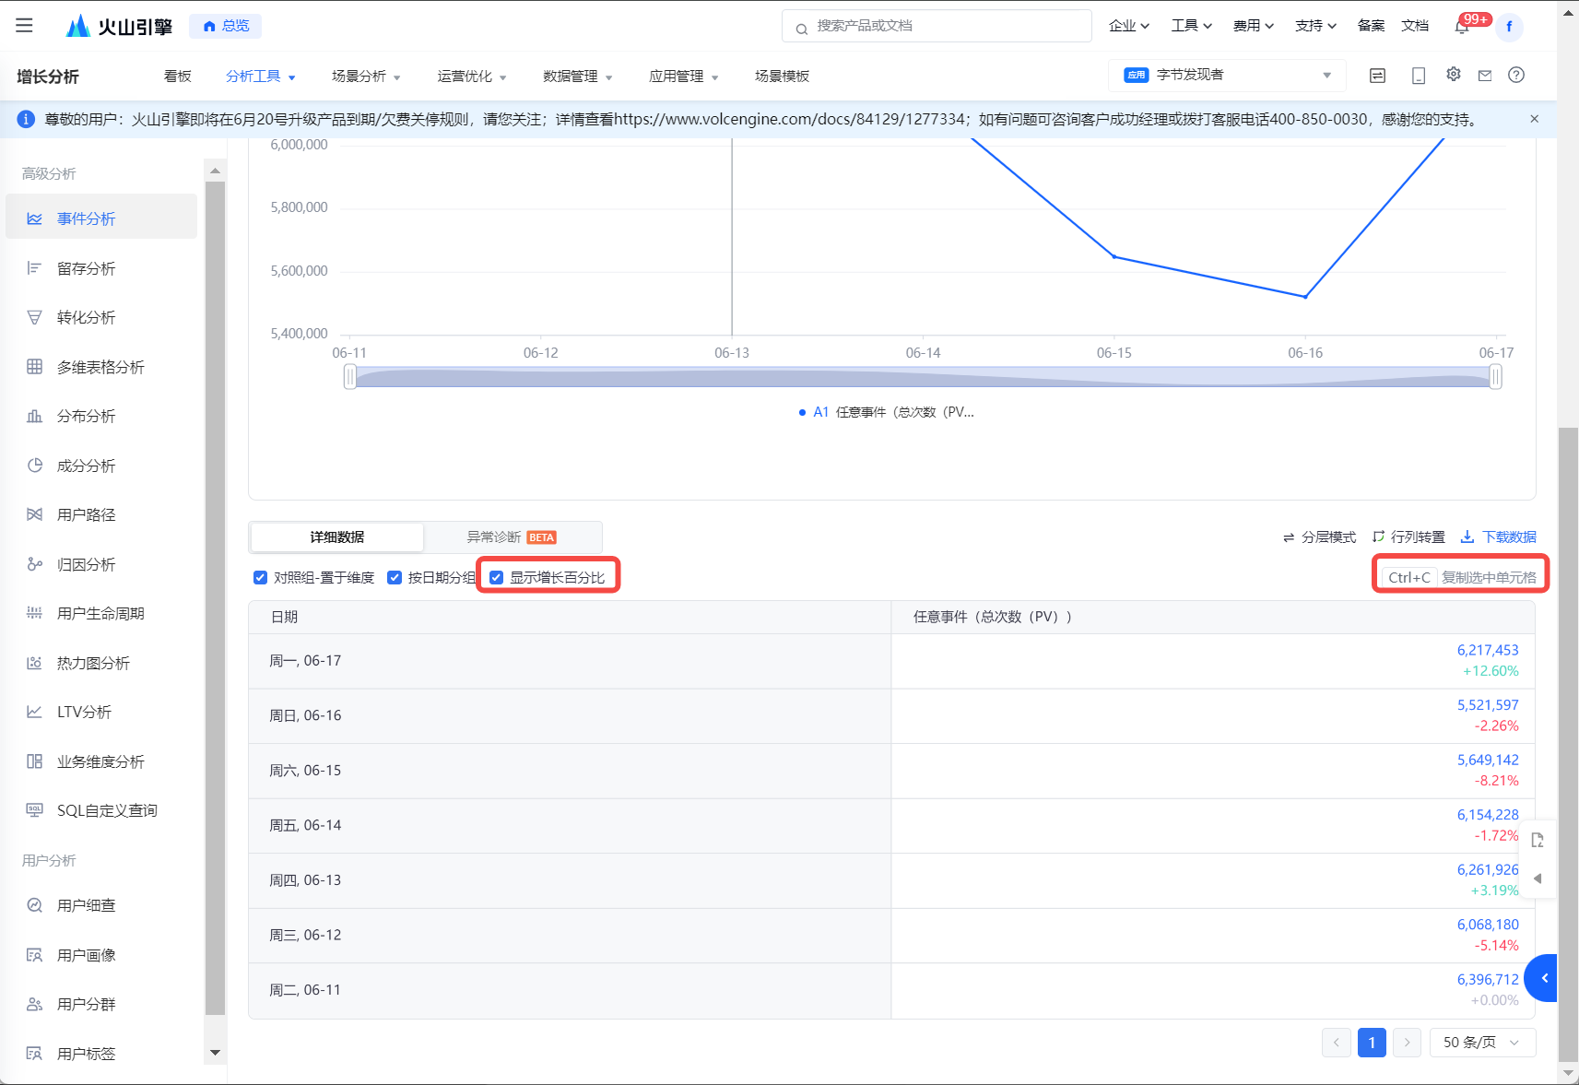Open the 50 条/页 page size dropdown
This screenshot has height=1085, width=1579.
coord(1482,1043)
